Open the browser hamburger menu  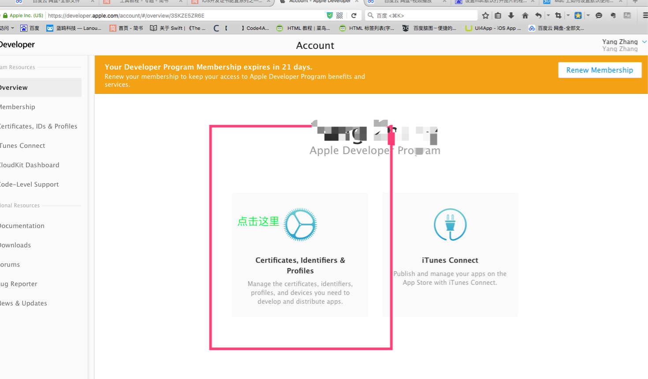tap(645, 15)
